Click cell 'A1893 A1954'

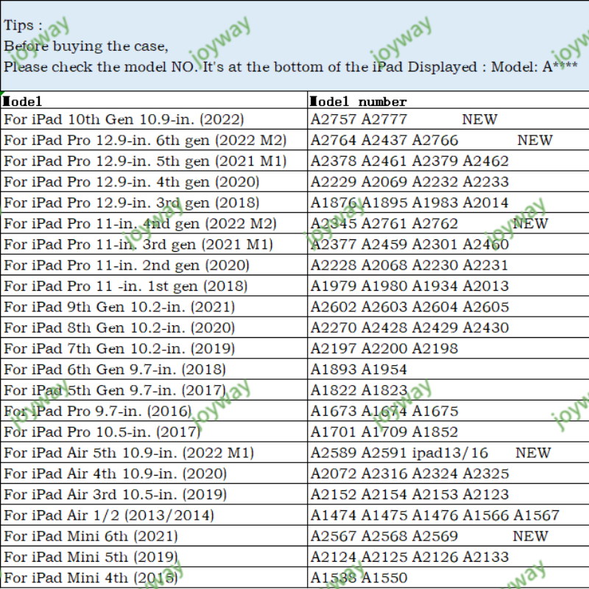pyautogui.click(x=448, y=370)
